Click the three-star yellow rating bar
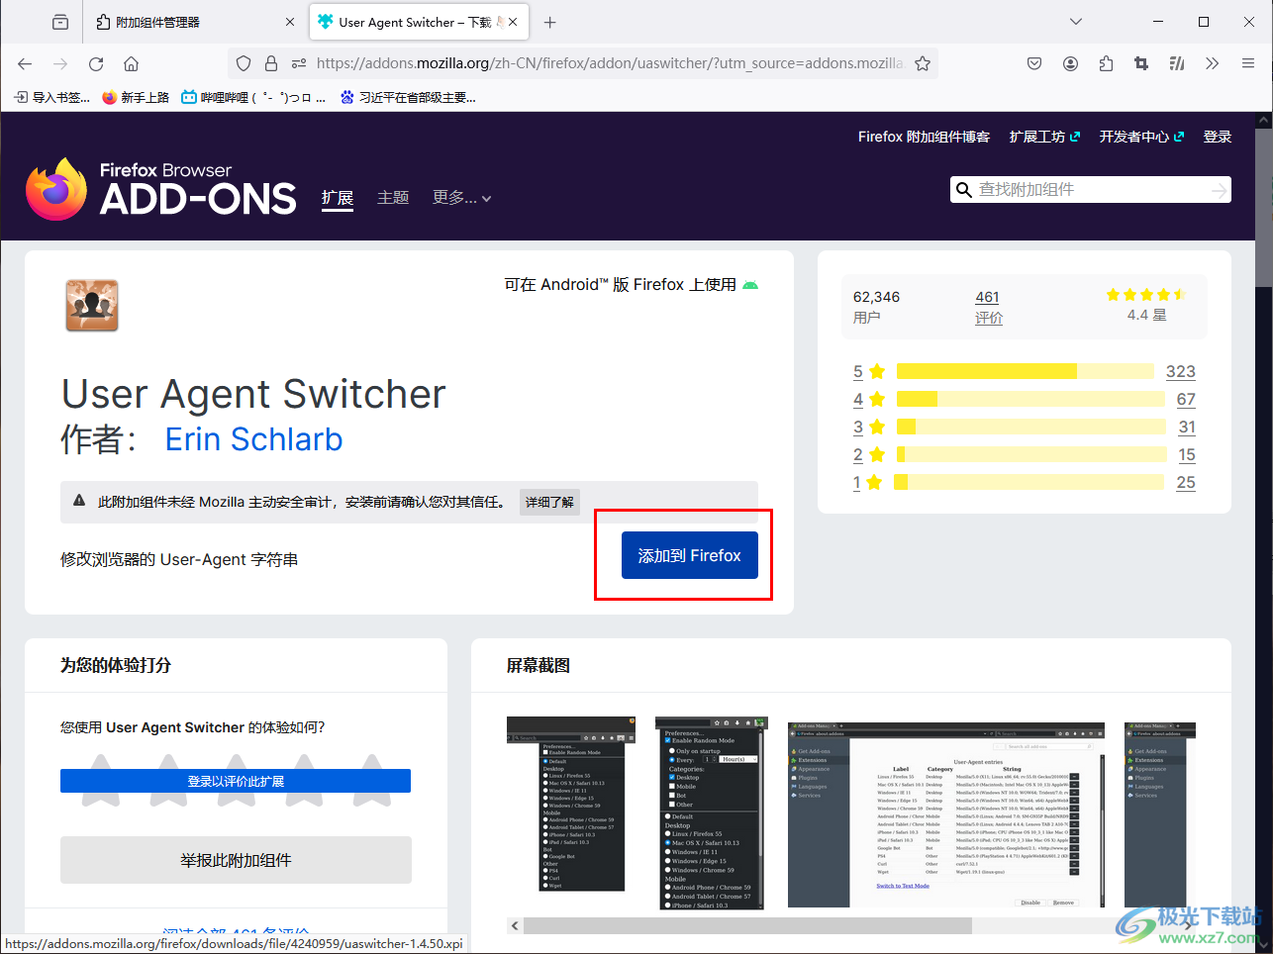Image resolution: width=1273 pixels, height=954 pixels. [1031, 427]
